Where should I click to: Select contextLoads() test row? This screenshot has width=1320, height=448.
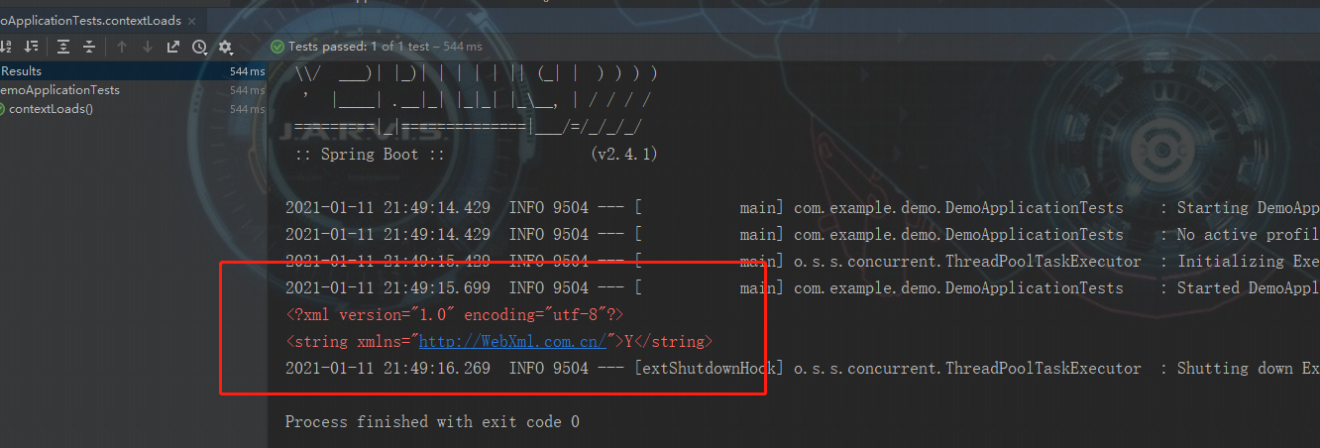(x=134, y=109)
